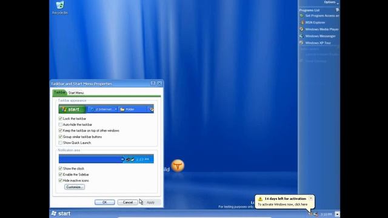The width and height of the screenshot is (388, 218).
Task: Click the activation warning icon in balloon
Action: (x=260, y=199)
